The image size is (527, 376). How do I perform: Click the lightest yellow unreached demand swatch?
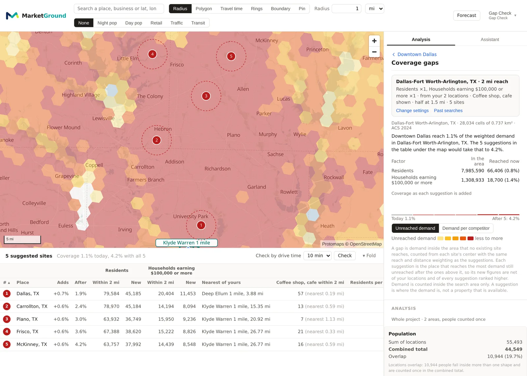click(x=440, y=238)
